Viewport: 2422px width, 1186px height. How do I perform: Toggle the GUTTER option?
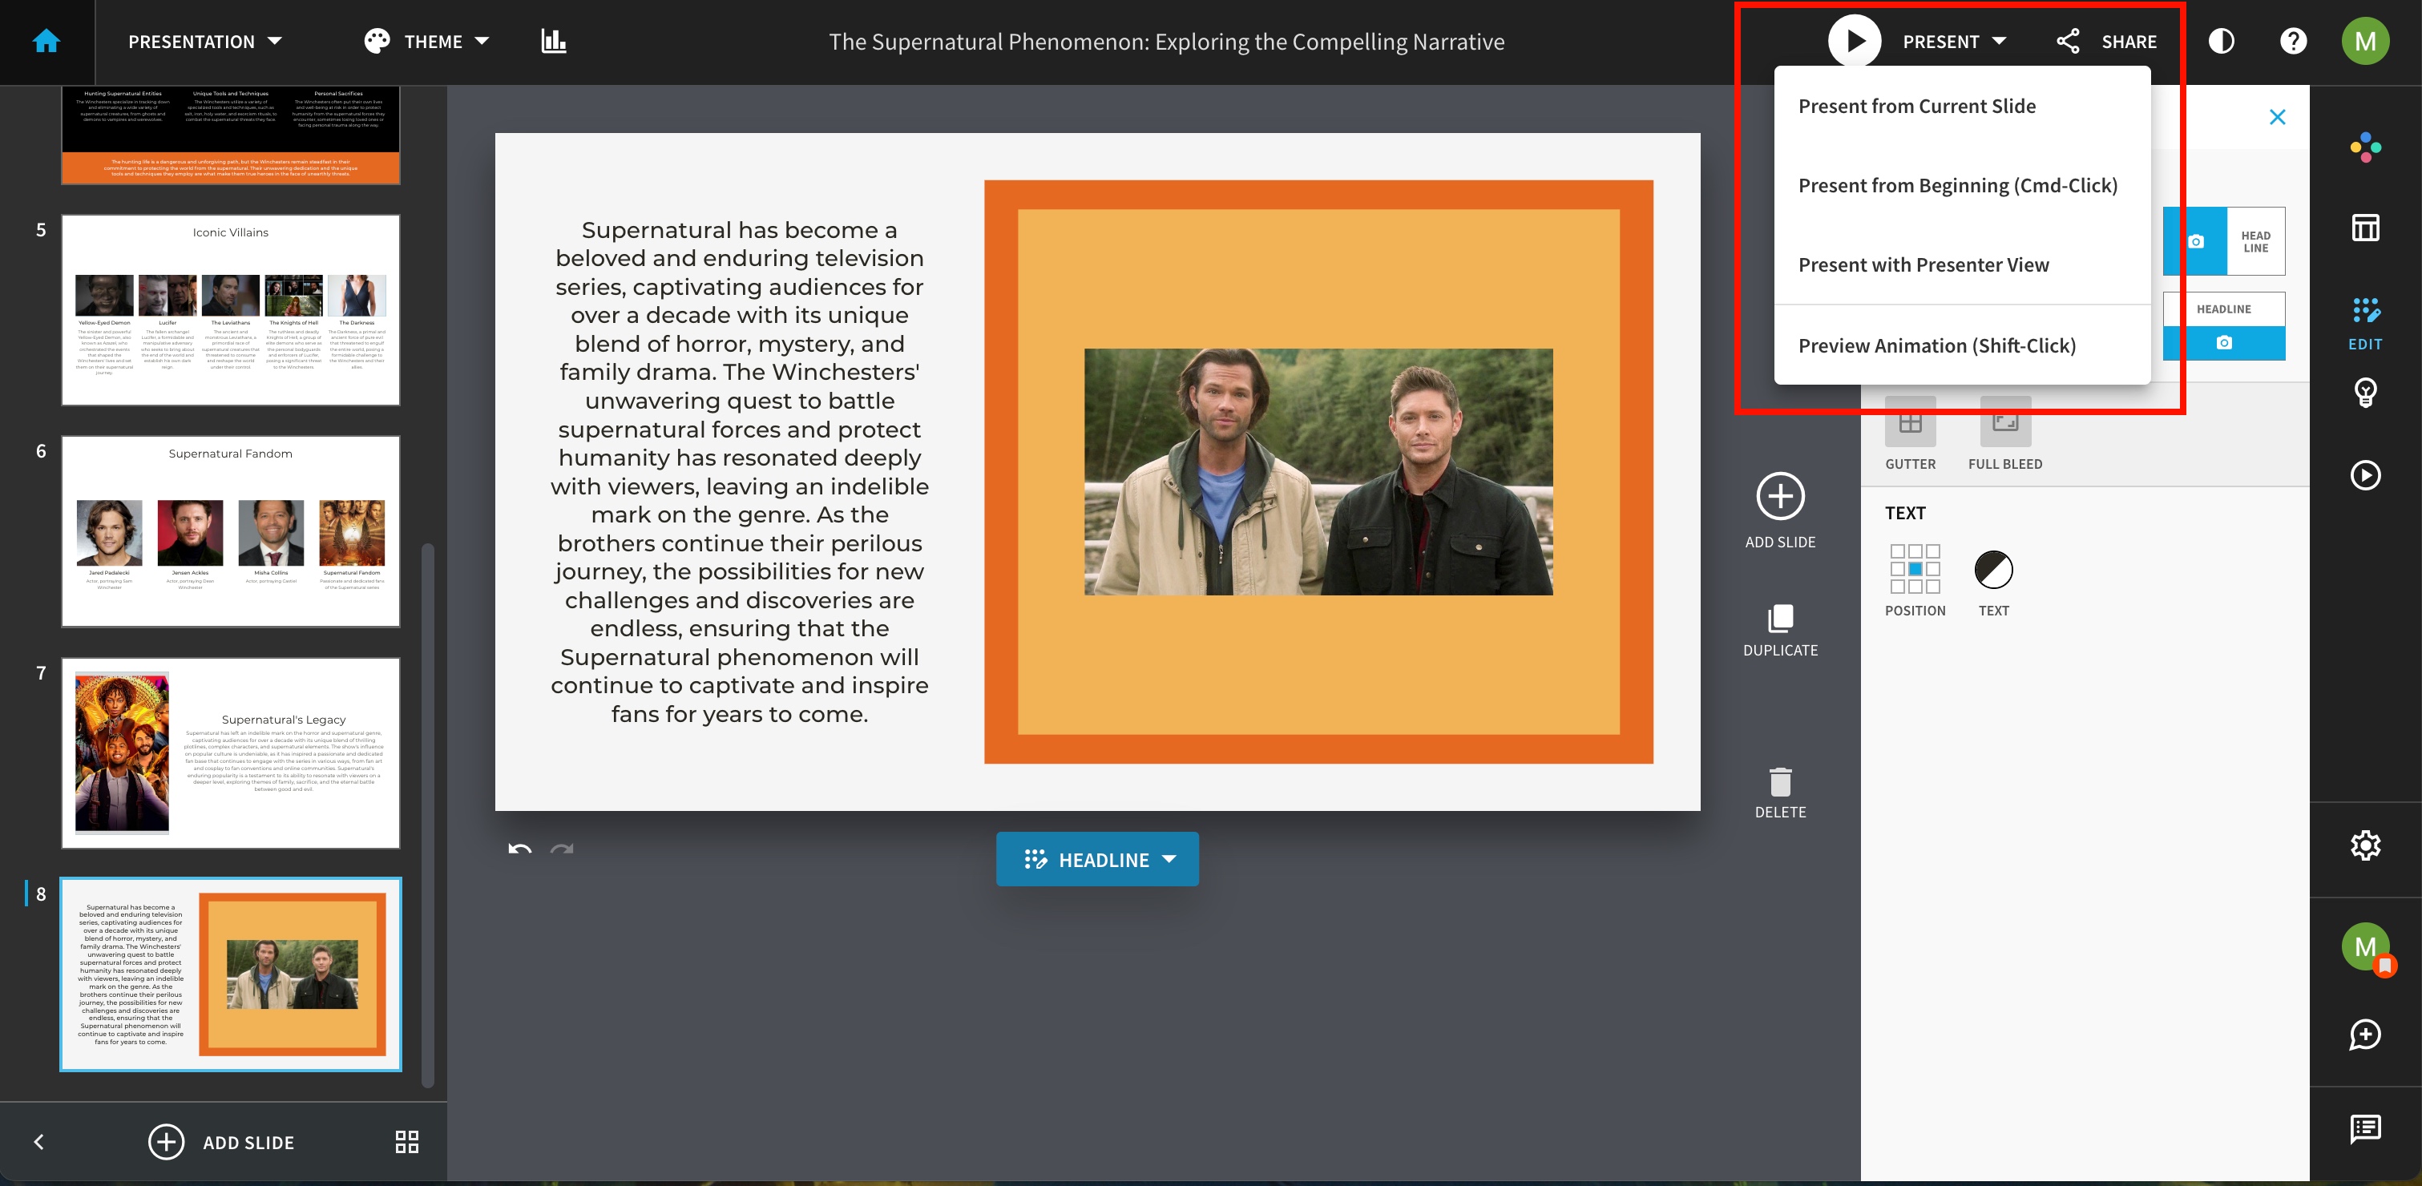(1910, 434)
